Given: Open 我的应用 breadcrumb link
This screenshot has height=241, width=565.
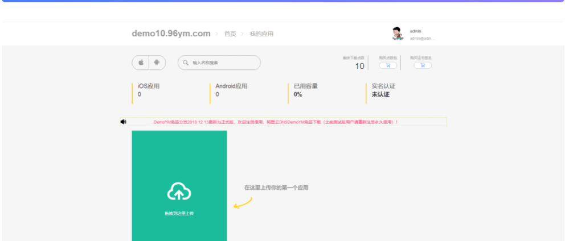Looking at the screenshot, I should pos(261,34).
